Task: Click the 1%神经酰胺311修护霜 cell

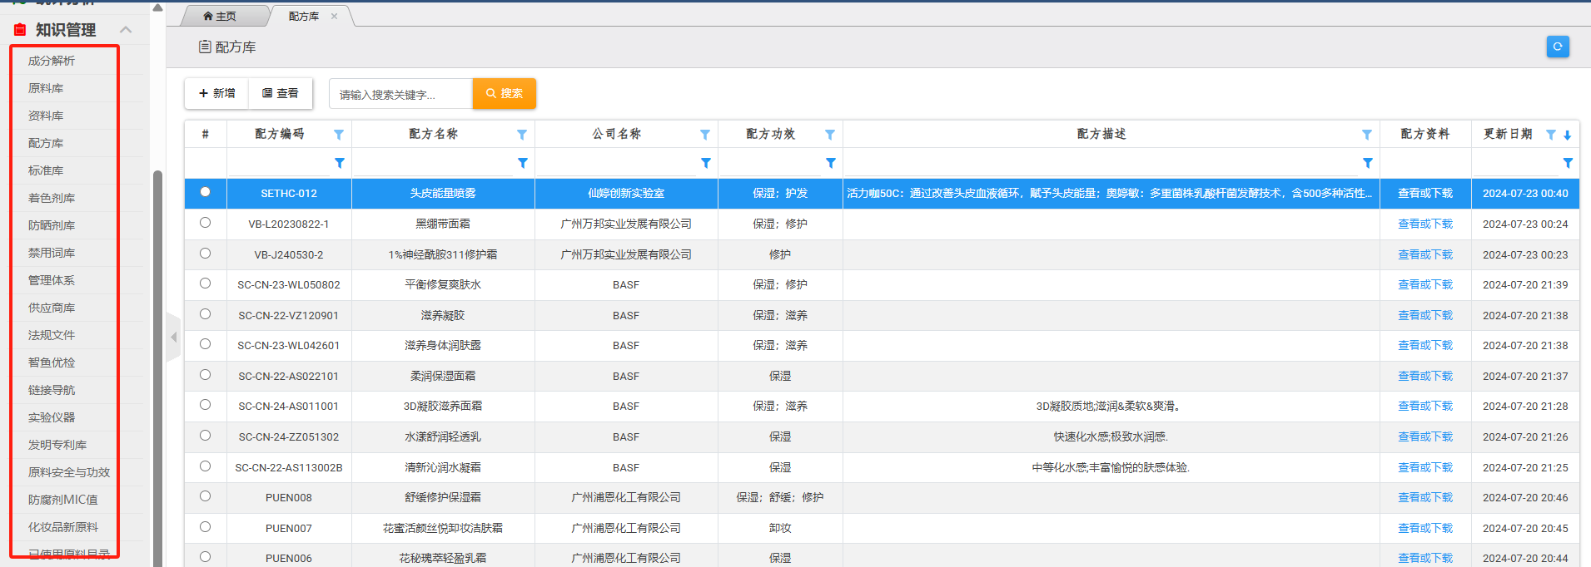Action: 443,254
